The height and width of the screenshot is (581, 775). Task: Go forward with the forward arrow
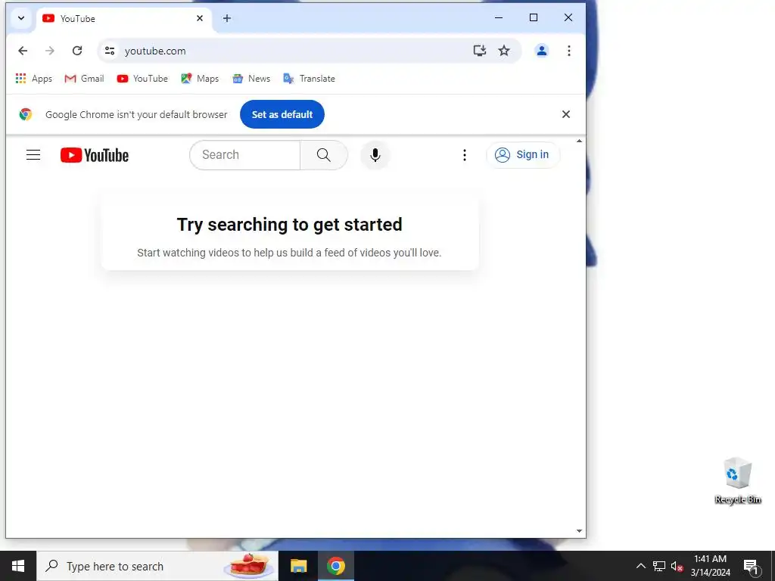pos(50,51)
